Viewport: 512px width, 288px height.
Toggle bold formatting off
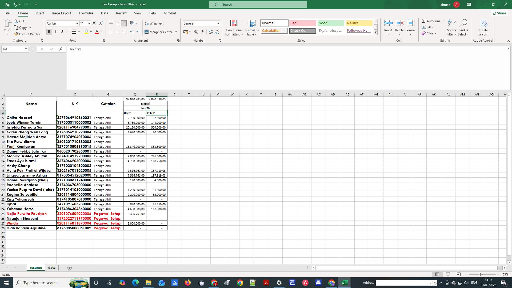(49, 32)
